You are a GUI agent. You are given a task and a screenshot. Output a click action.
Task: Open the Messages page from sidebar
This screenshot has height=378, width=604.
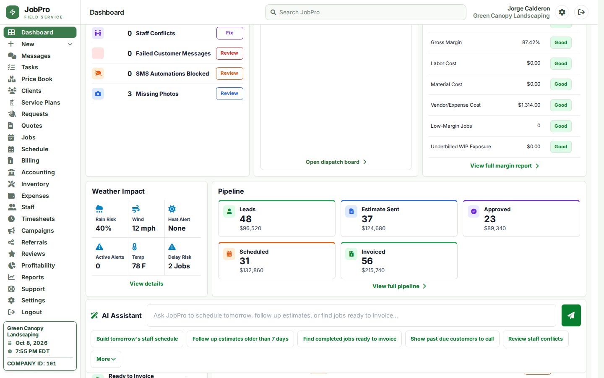[x=40, y=56]
